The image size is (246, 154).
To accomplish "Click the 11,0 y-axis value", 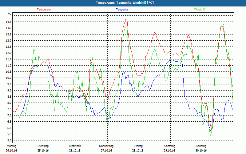I will coord(9,65).
